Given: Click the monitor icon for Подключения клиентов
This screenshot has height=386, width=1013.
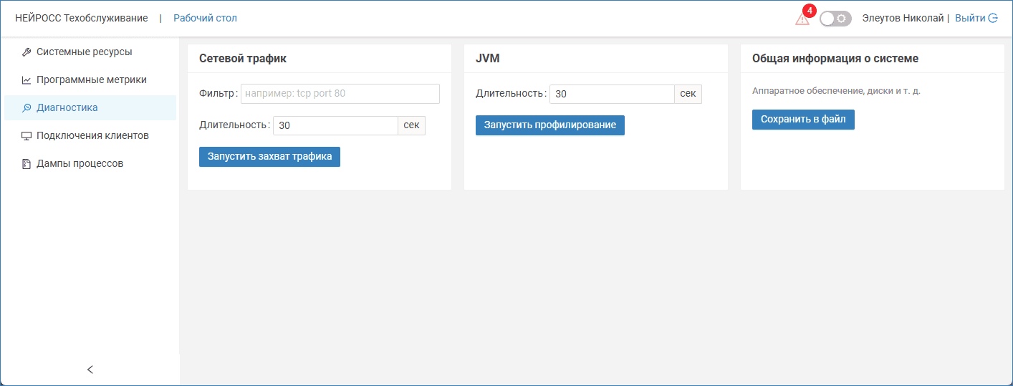Looking at the screenshot, I should (x=27, y=136).
